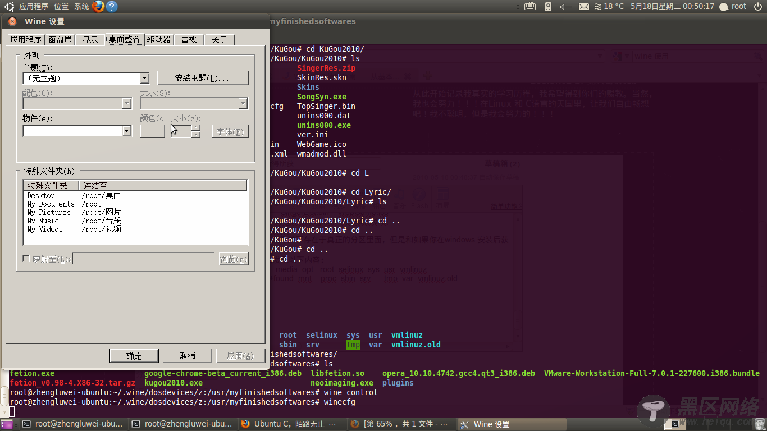Click the 连结至 column header
This screenshot has width=767, height=431.
pyautogui.click(x=163, y=185)
